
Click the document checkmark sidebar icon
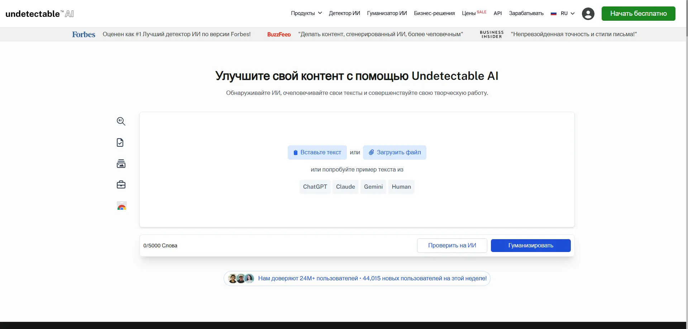point(120,142)
